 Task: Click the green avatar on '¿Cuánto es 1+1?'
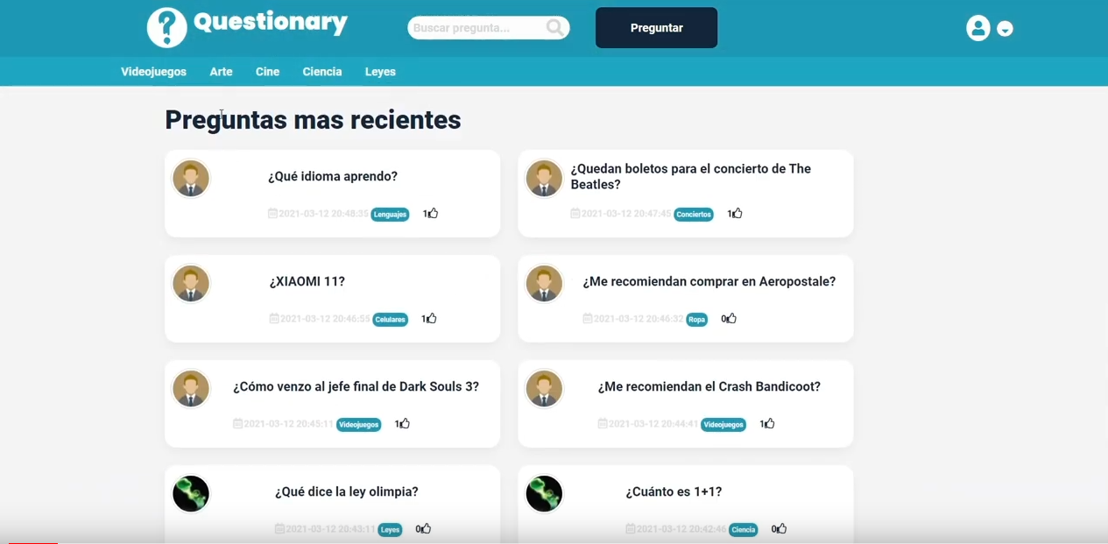[544, 494]
